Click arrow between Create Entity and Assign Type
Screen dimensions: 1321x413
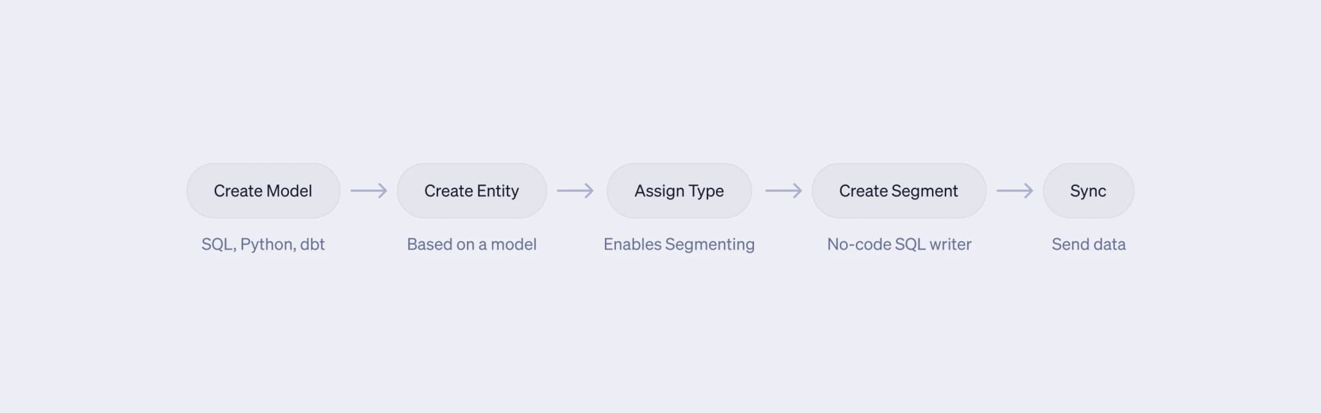pyautogui.click(x=575, y=191)
